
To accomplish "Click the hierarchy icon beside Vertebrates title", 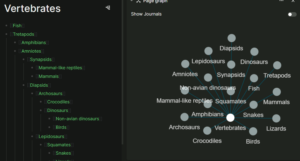I will click(x=108, y=8).
